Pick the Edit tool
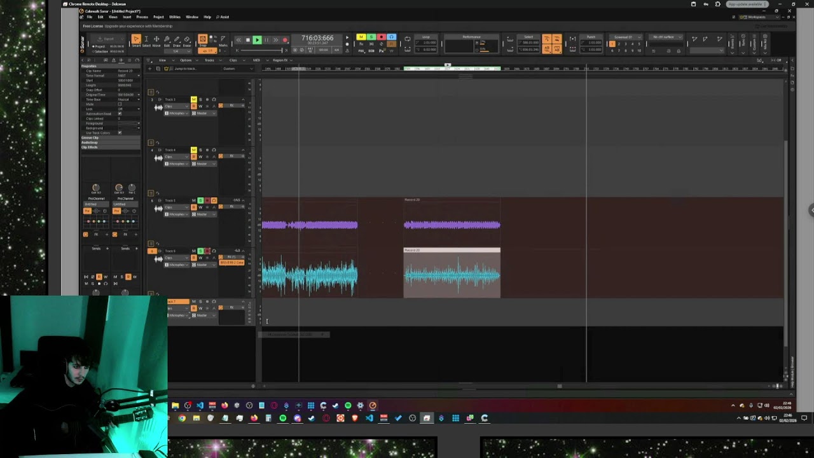Viewport: 814px width, 458px height. [x=167, y=40]
